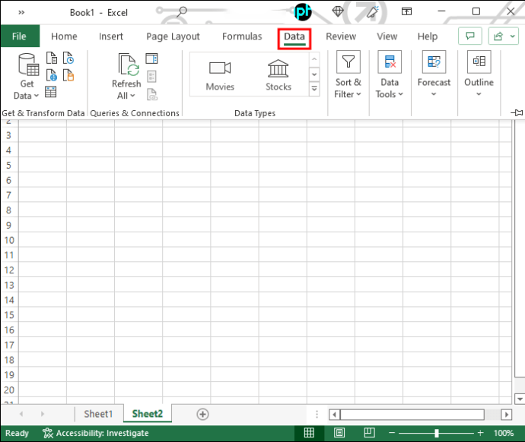Click the Get Data database icon

pyautogui.click(x=28, y=65)
